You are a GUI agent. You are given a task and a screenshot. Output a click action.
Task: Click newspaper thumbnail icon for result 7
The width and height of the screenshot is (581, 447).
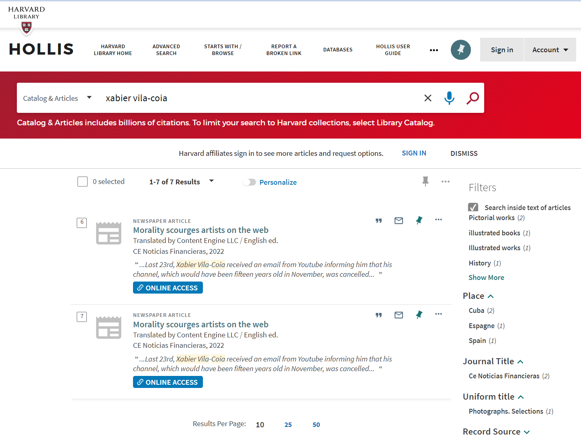point(108,327)
